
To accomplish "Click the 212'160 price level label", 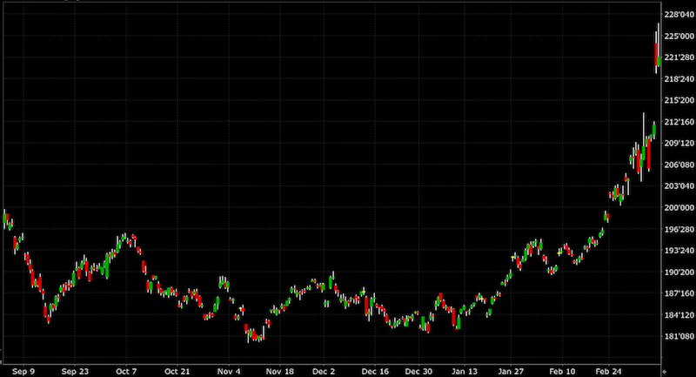I will point(679,122).
